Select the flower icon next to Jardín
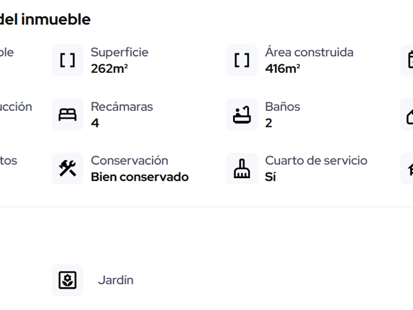 click(67, 280)
